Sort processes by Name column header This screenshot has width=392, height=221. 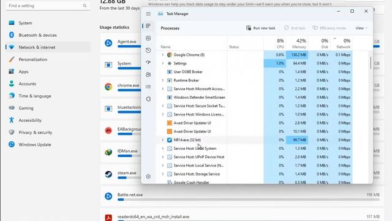[192, 44]
